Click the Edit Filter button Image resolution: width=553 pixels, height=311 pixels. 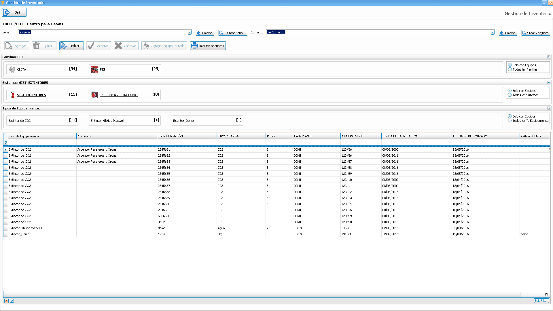click(541, 301)
